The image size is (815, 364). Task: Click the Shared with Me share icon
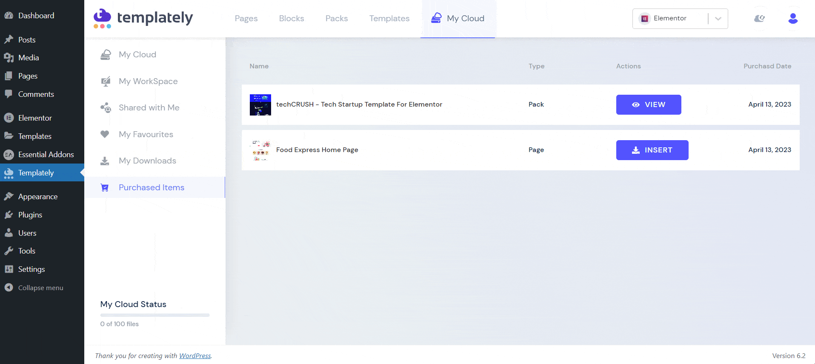click(106, 108)
